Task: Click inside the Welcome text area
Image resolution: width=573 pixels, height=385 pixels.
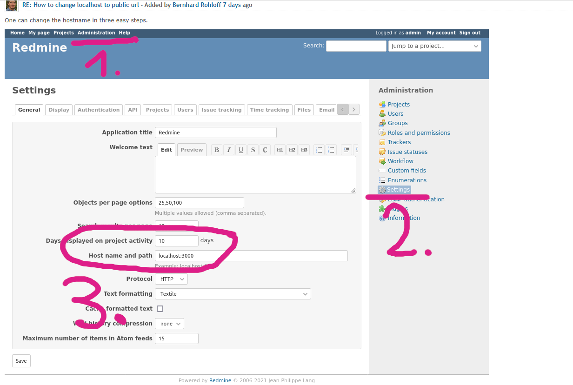Action: pos(255,174)
